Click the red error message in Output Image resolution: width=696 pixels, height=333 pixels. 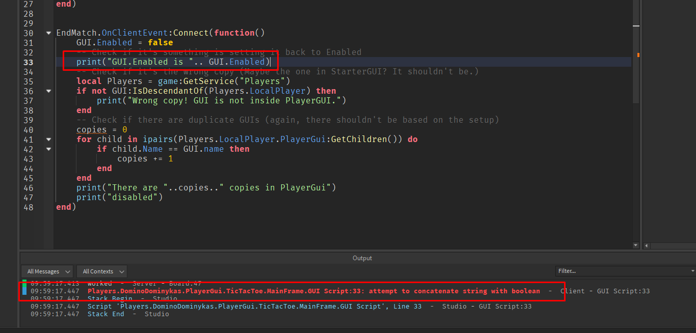click(314, 291)
